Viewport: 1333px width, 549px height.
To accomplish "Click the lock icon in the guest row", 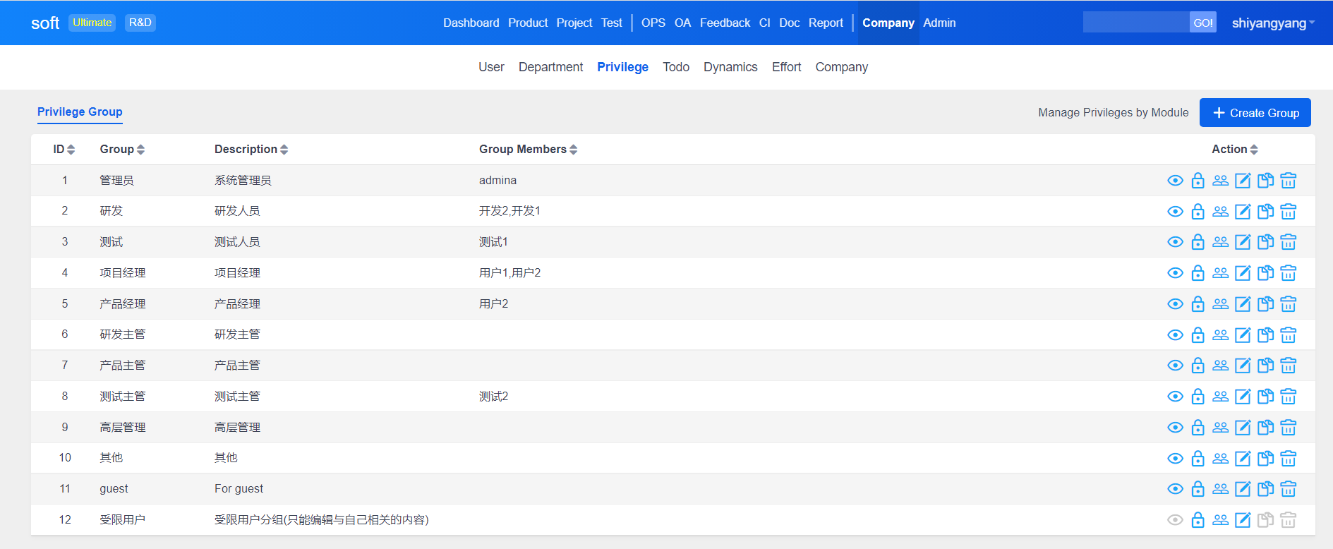I will (1198, 489).
